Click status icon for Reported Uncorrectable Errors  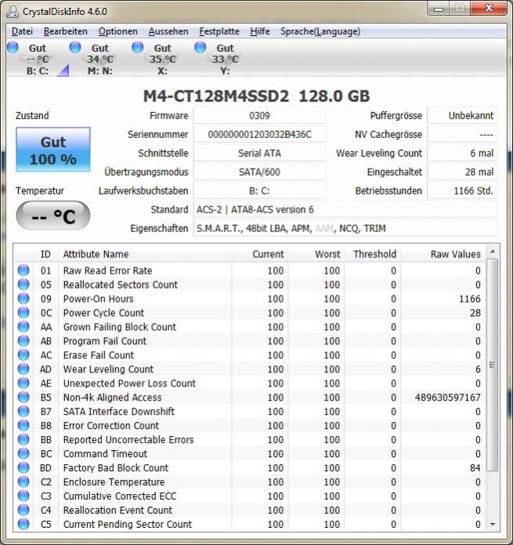(x=23, y=439)
